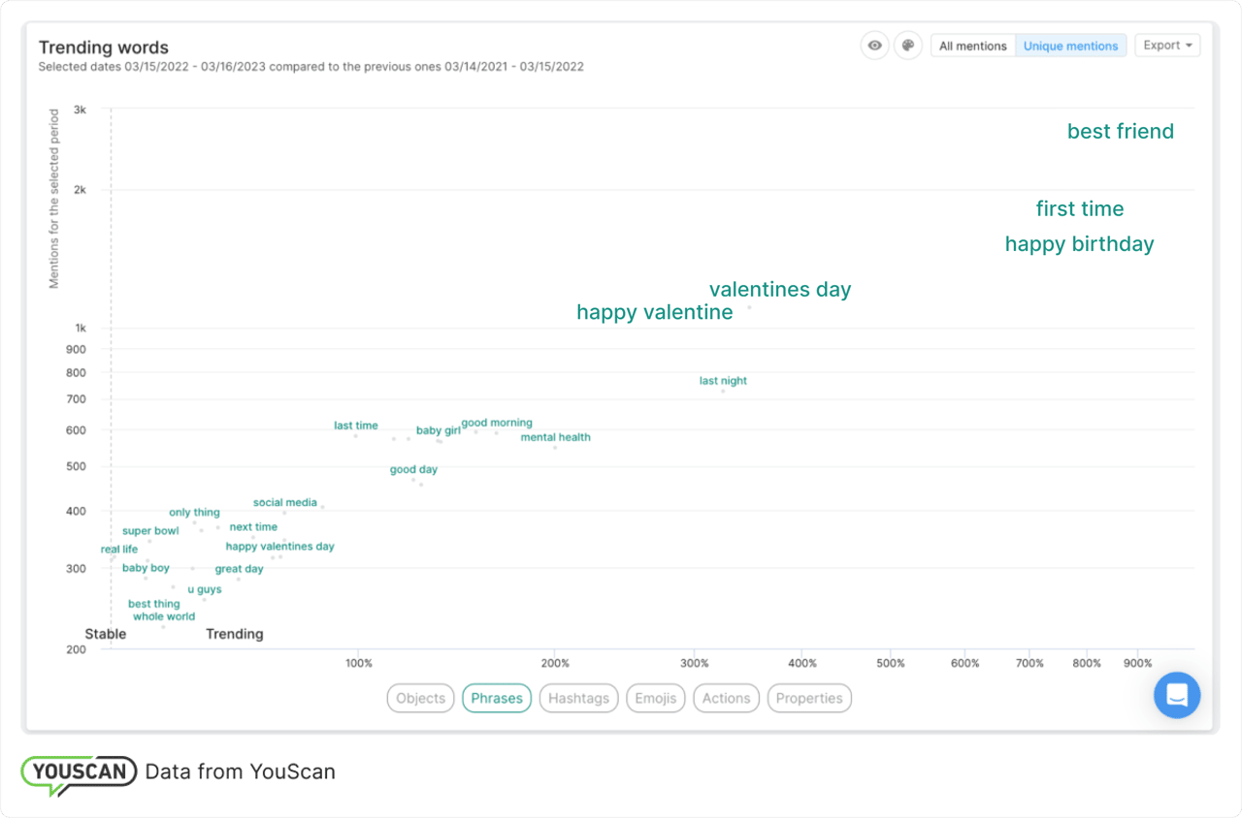Screen dimensions: 1242x818
Task: Show the Emojis tab
Action: pyautogui.click(x=655, y=698)
